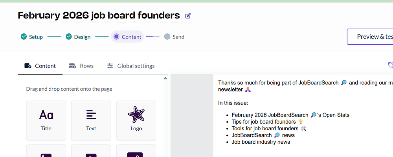Click the campaign name heading
Image resolution: width=393 pixels, height=157 pixels.
99,16
